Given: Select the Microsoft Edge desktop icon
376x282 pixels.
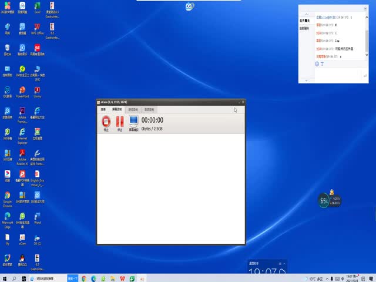Looking at the screenshot, I should (7, 217).
